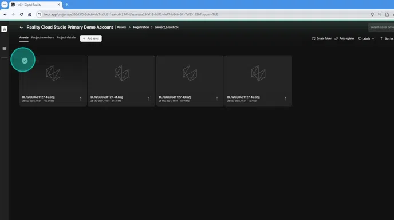
Task: Open thumbnail of BLK2GO3631127-44.b2g
Action: 121,73
